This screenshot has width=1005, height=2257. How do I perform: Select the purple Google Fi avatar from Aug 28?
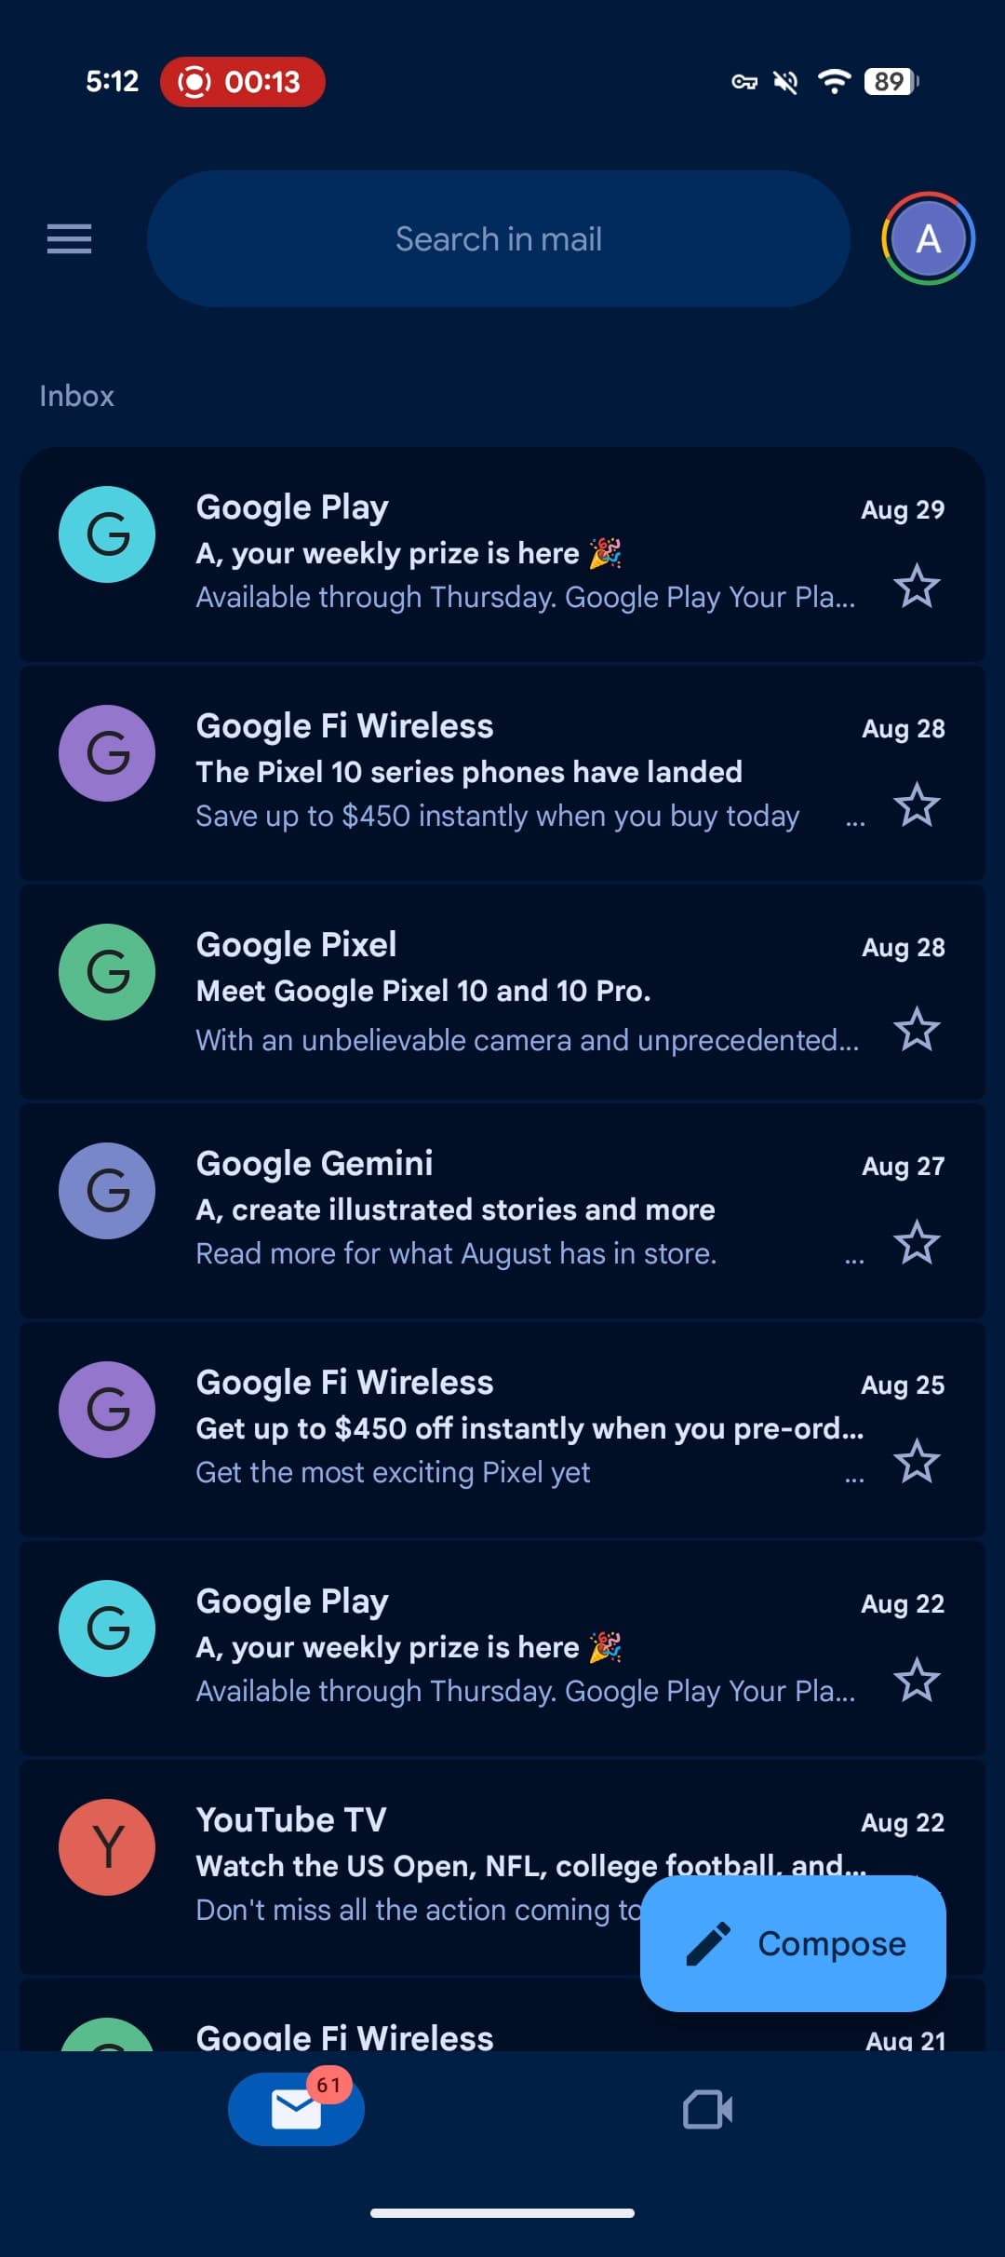[107, 753]
